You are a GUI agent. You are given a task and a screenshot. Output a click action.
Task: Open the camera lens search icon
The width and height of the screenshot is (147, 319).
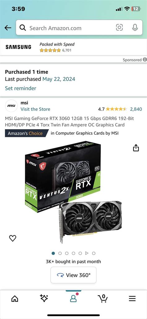coord(119,27)
